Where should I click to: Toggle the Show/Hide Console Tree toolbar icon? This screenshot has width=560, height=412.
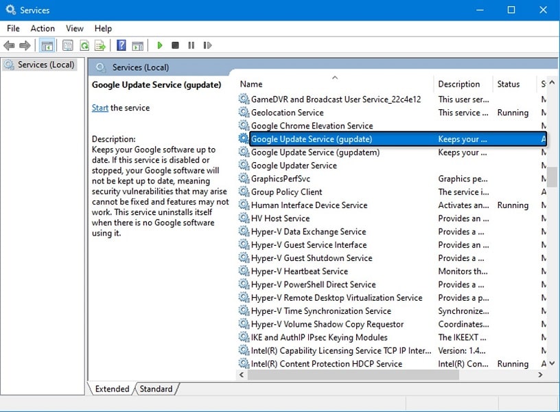point(47,45)
